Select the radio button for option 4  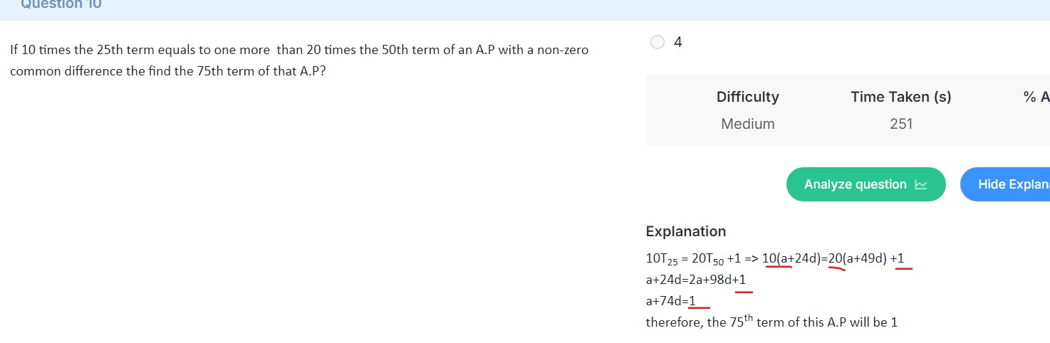tap(657, 42)
